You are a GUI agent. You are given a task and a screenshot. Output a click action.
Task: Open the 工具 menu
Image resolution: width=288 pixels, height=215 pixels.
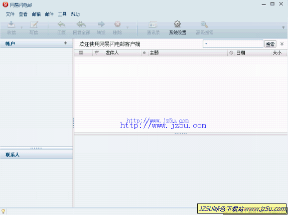(x=62, y=14)
